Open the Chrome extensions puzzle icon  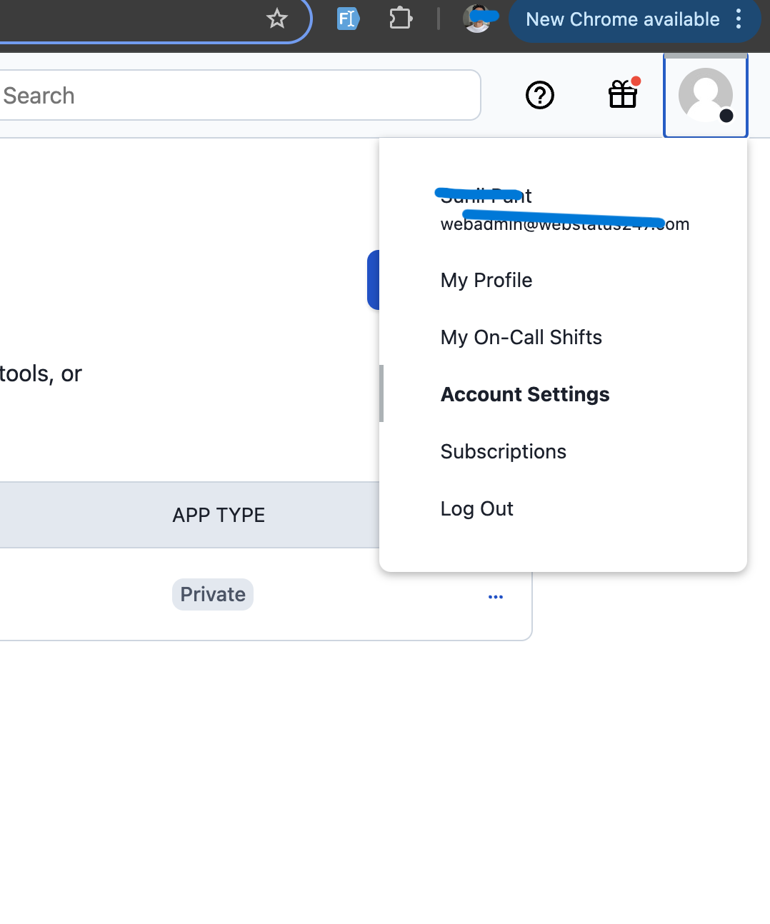coord(400,19)
